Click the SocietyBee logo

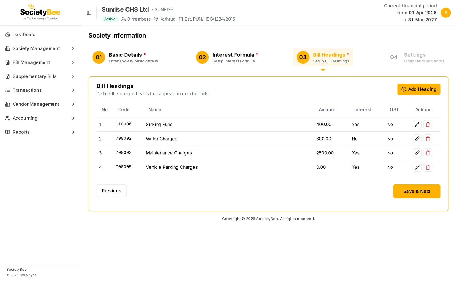[x=40, y=12]
